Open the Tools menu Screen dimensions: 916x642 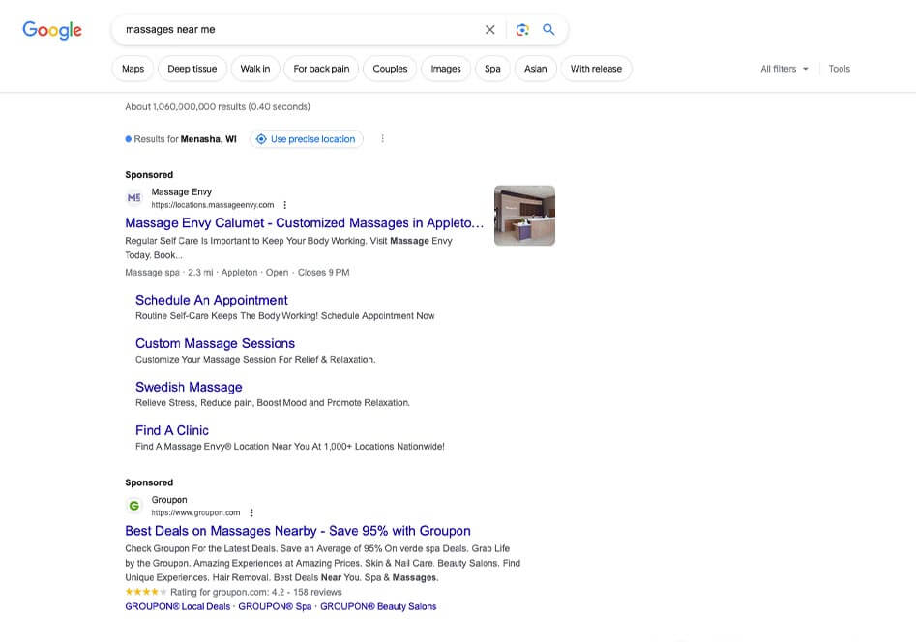839,69
